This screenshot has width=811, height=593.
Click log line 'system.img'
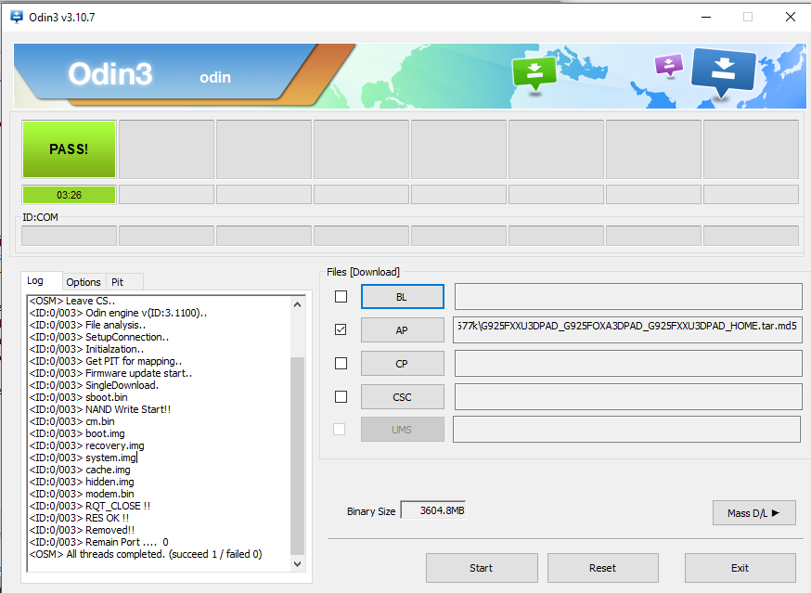click(x=83, y=458)
